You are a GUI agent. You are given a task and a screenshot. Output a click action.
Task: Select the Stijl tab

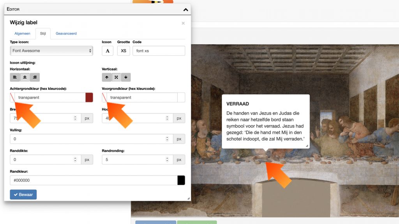pyautogui.click(x=43, y=33)
